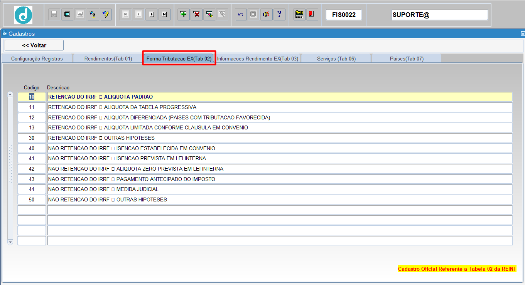The image size is (525, 285).
Task: Click description ISENCAO ESTABELECIDA EM CONVENIO
Action: click(280, 148)
